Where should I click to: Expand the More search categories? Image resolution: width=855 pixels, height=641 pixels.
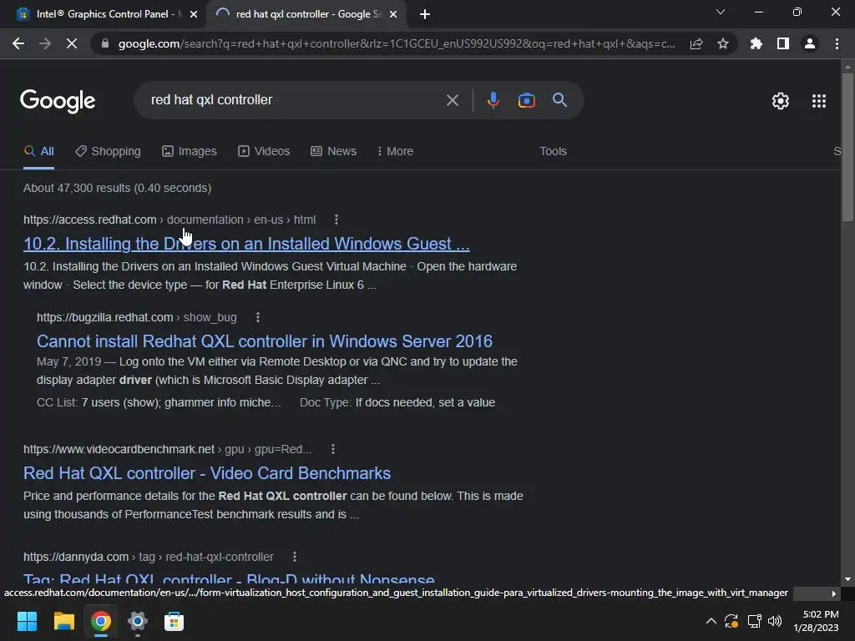(395, 152)
